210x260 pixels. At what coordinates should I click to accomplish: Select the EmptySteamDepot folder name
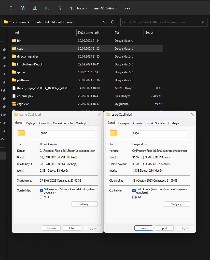click(30, 64)
